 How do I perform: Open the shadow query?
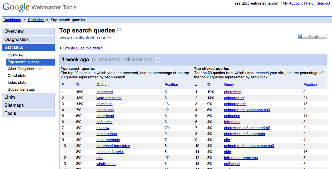coord(103,128)
